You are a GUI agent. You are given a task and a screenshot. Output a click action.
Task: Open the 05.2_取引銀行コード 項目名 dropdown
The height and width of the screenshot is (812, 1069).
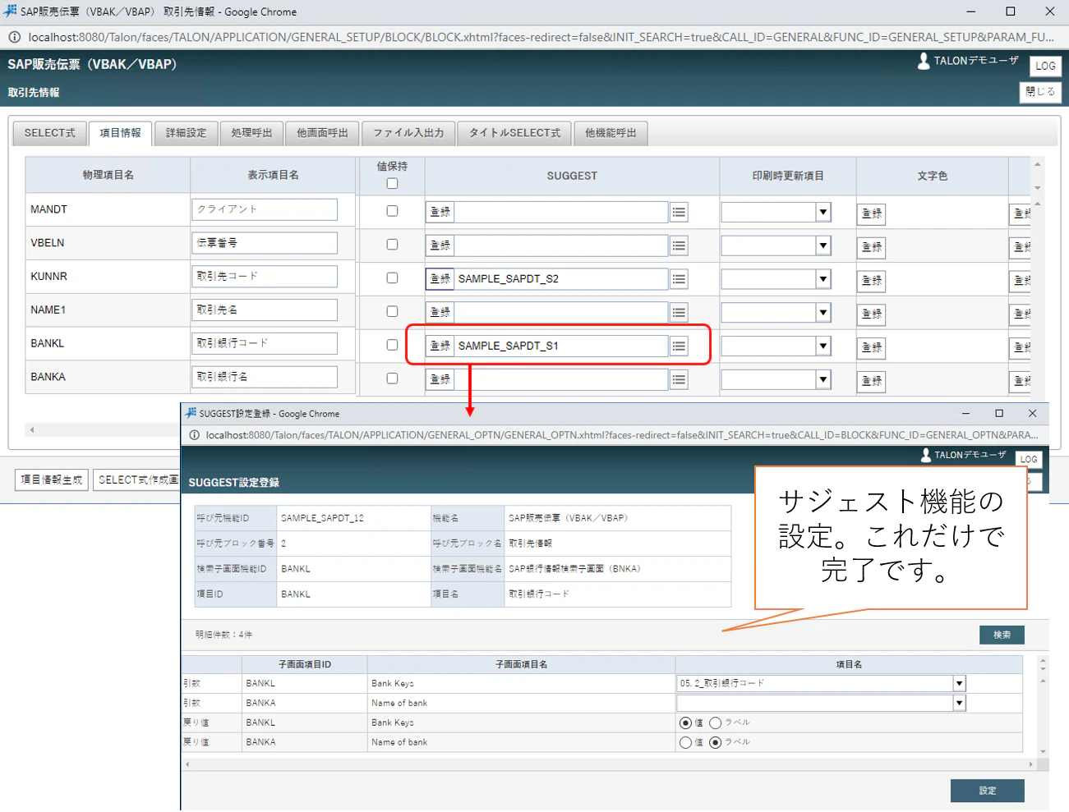pos(959,683)
